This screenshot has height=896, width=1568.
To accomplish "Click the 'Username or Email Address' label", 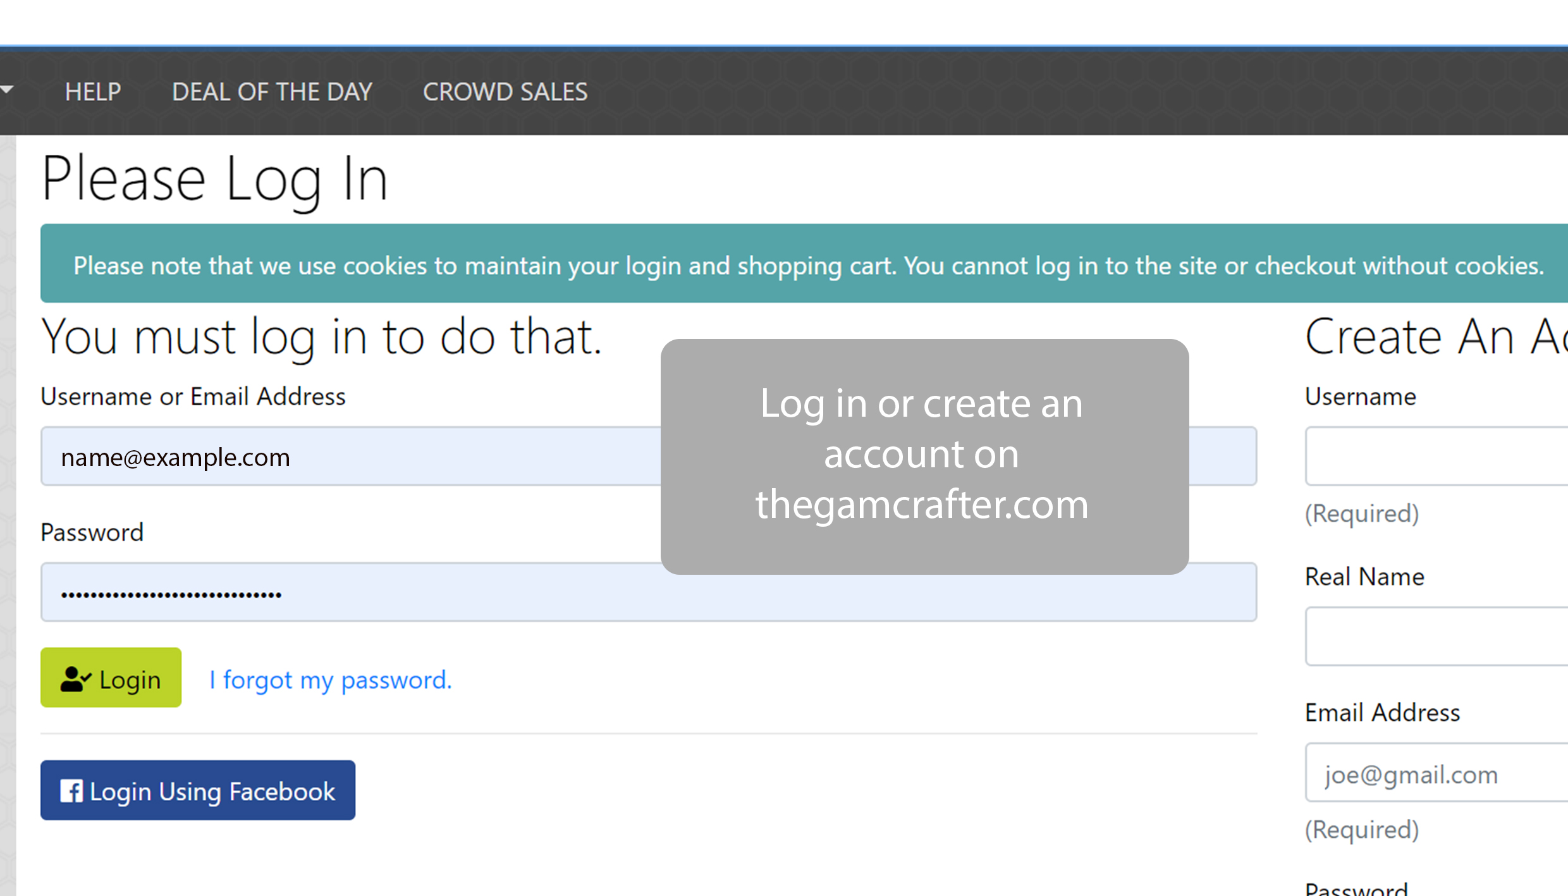I will point(193,397).
